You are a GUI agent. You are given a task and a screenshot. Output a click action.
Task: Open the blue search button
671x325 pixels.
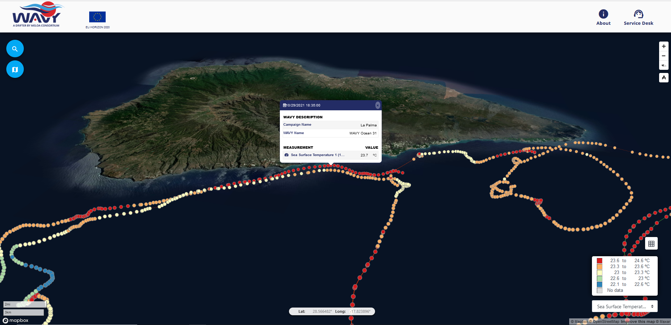[15, 49]
